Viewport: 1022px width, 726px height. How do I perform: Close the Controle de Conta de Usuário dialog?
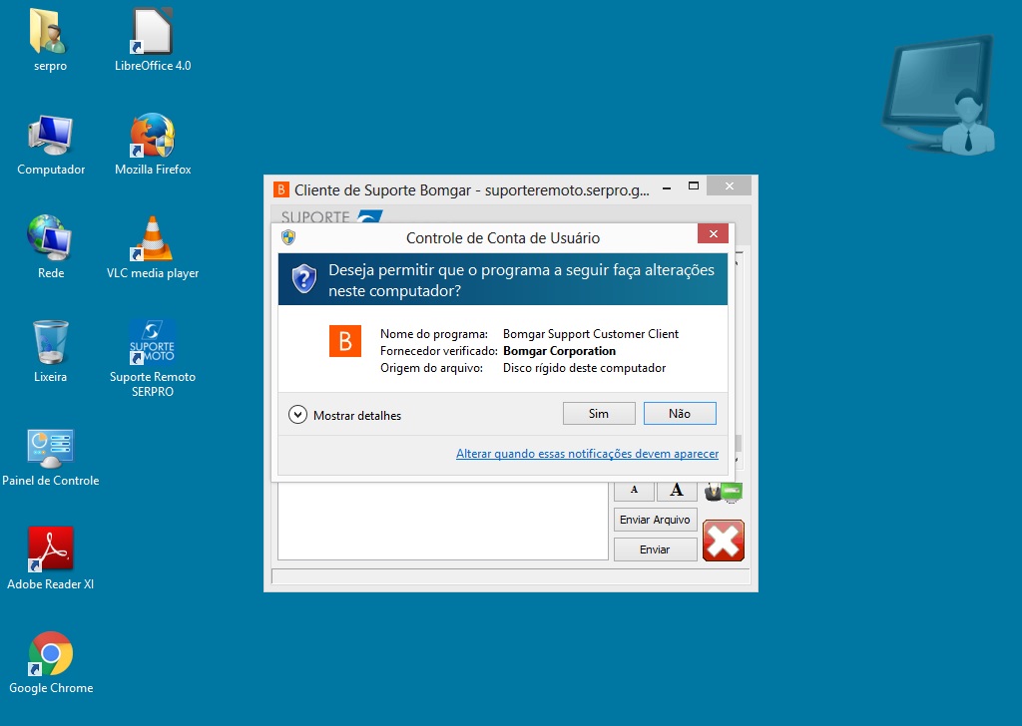click(x=713, y=233)
